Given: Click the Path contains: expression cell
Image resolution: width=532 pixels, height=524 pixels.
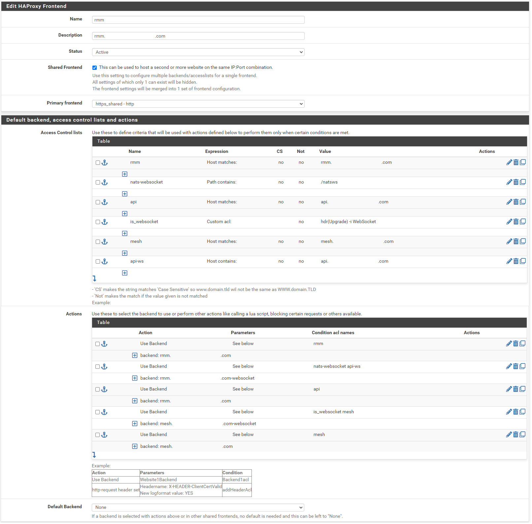Looking at the screenshot, I should (221, 182).
